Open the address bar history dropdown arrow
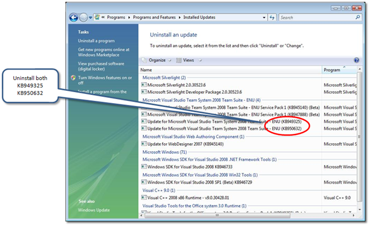The width and height of the screenshot is (370, 226). click(264, 17)
